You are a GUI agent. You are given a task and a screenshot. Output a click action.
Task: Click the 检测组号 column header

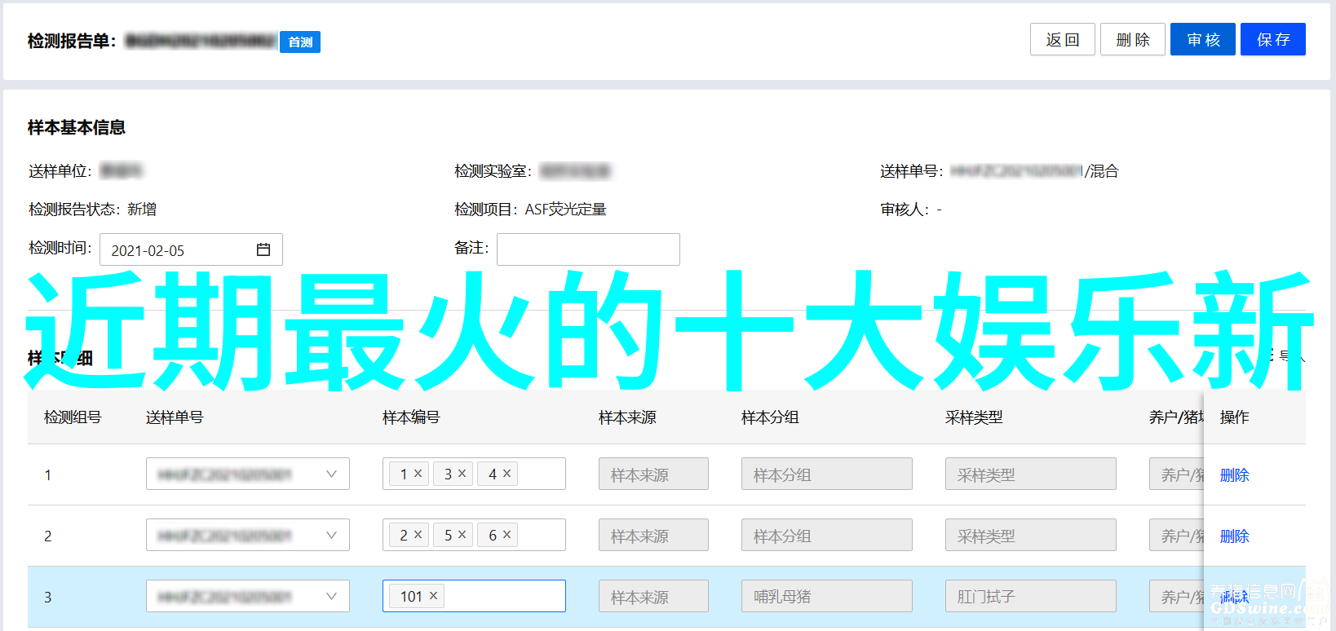click(x=73, y=417)
